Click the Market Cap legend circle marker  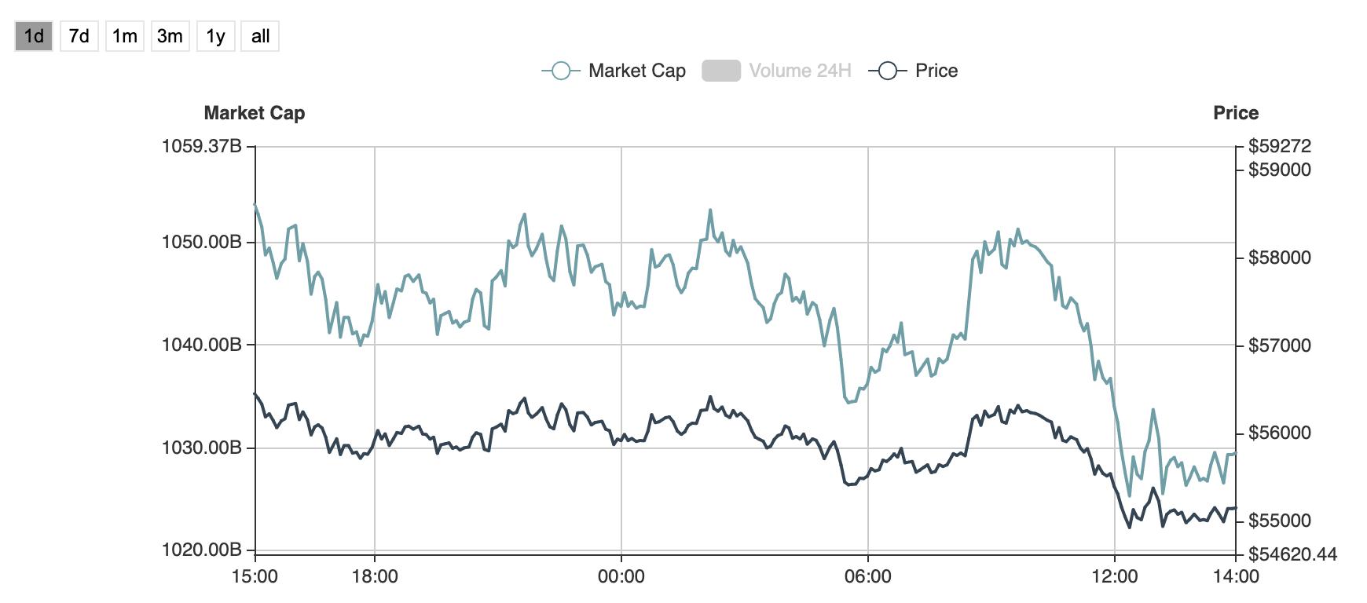(561, 71)
